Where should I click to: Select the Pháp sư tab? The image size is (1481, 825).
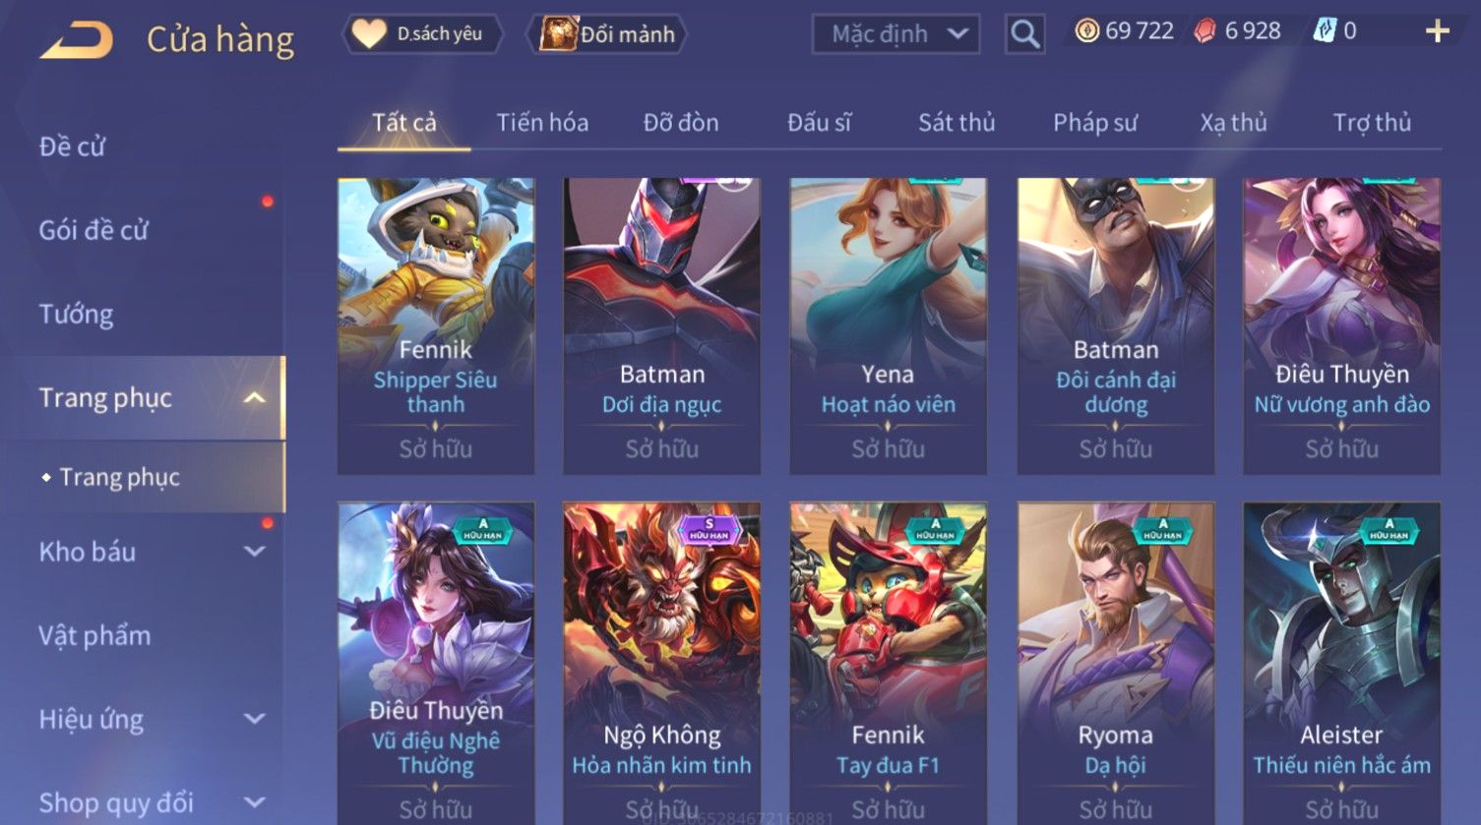click(x=1094, y=123)
